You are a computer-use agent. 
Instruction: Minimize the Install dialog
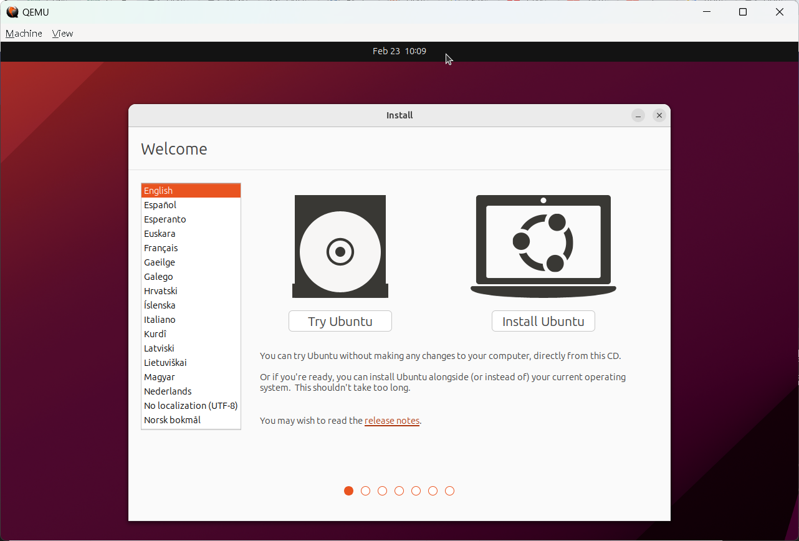click(638, 115)
